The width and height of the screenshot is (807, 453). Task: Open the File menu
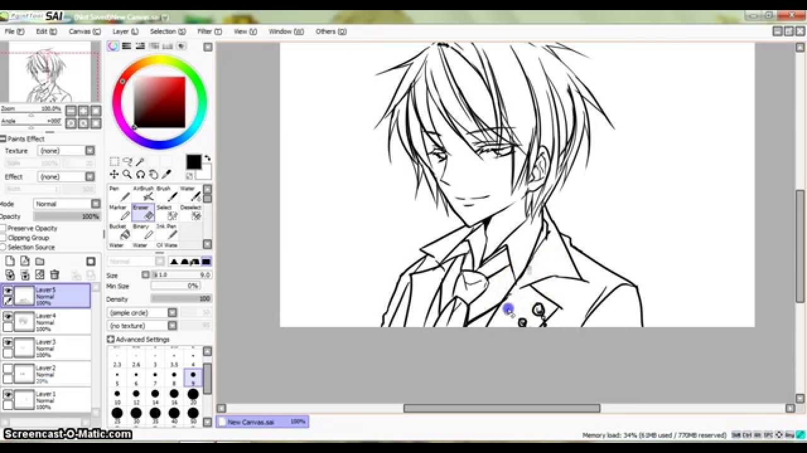(x=15, y=31)
